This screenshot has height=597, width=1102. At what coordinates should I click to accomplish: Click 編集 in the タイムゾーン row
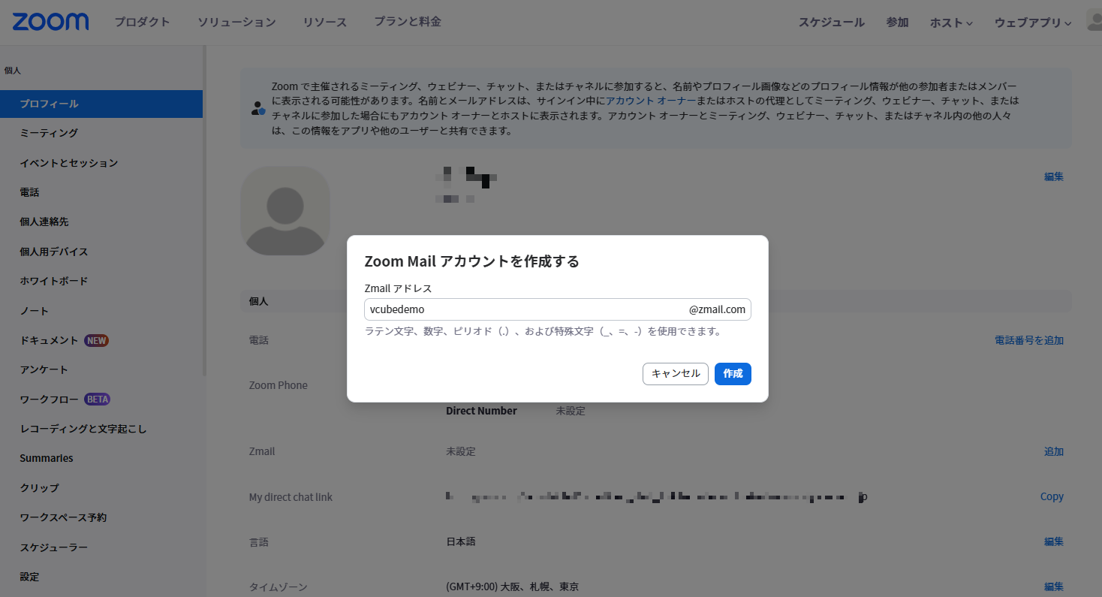pyautogui.click(x=1054, y=586)
